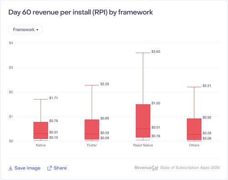The image size is (228, 180).
Task: Click the $0.29 median label
Action: (x=105, y=133)
